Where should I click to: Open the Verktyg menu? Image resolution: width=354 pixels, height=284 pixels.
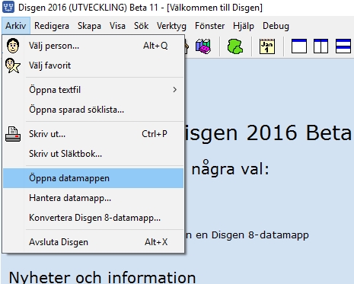pyautogui.click(x=171, y=26)
